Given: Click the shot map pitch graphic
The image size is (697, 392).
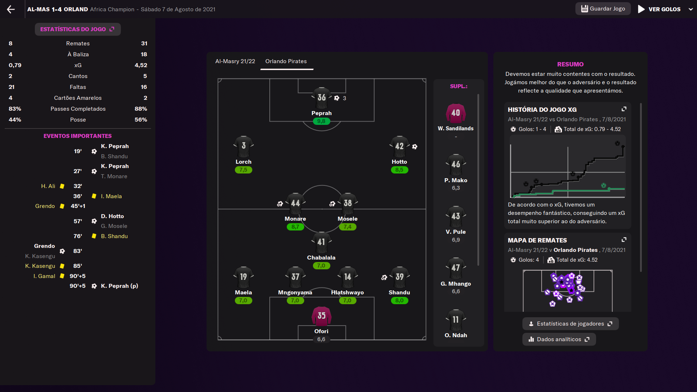Looking at the screenshot, I should (x=568, y=291).
